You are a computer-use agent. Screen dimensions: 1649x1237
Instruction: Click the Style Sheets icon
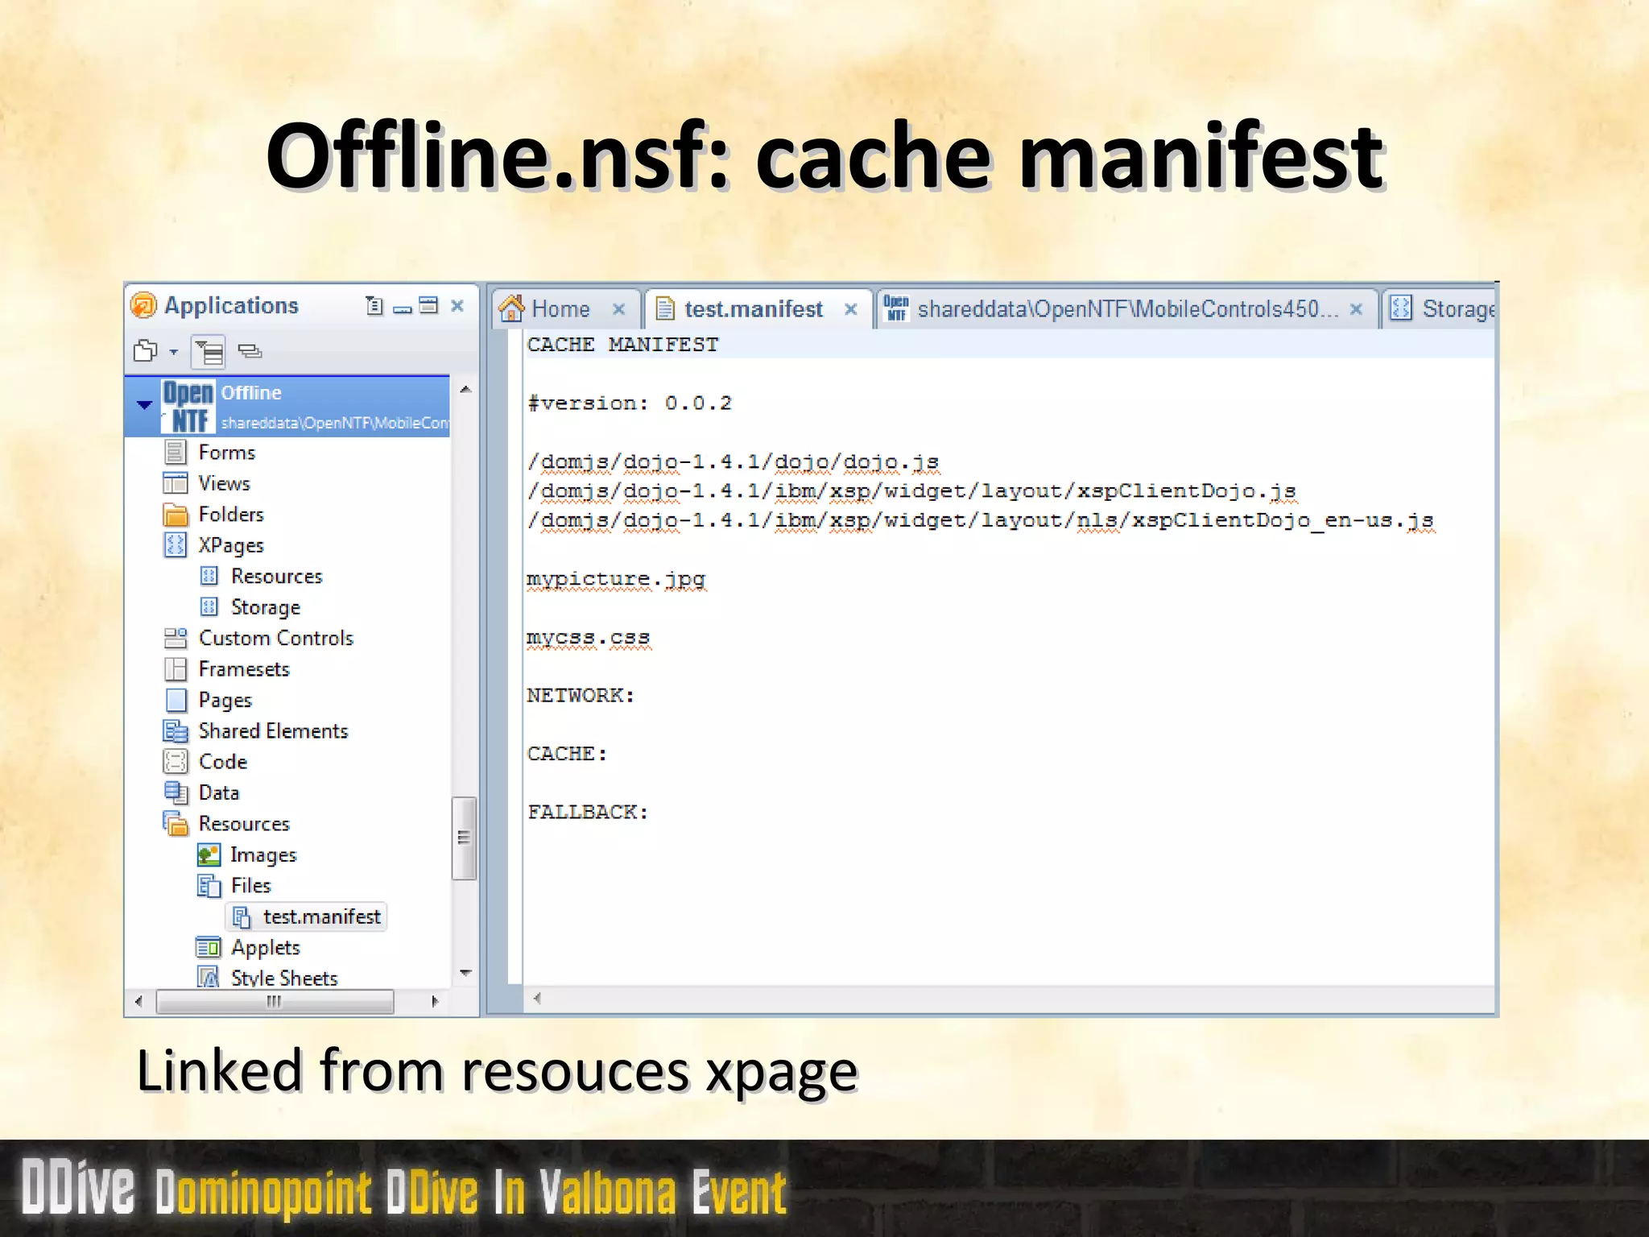pos(209,978)
